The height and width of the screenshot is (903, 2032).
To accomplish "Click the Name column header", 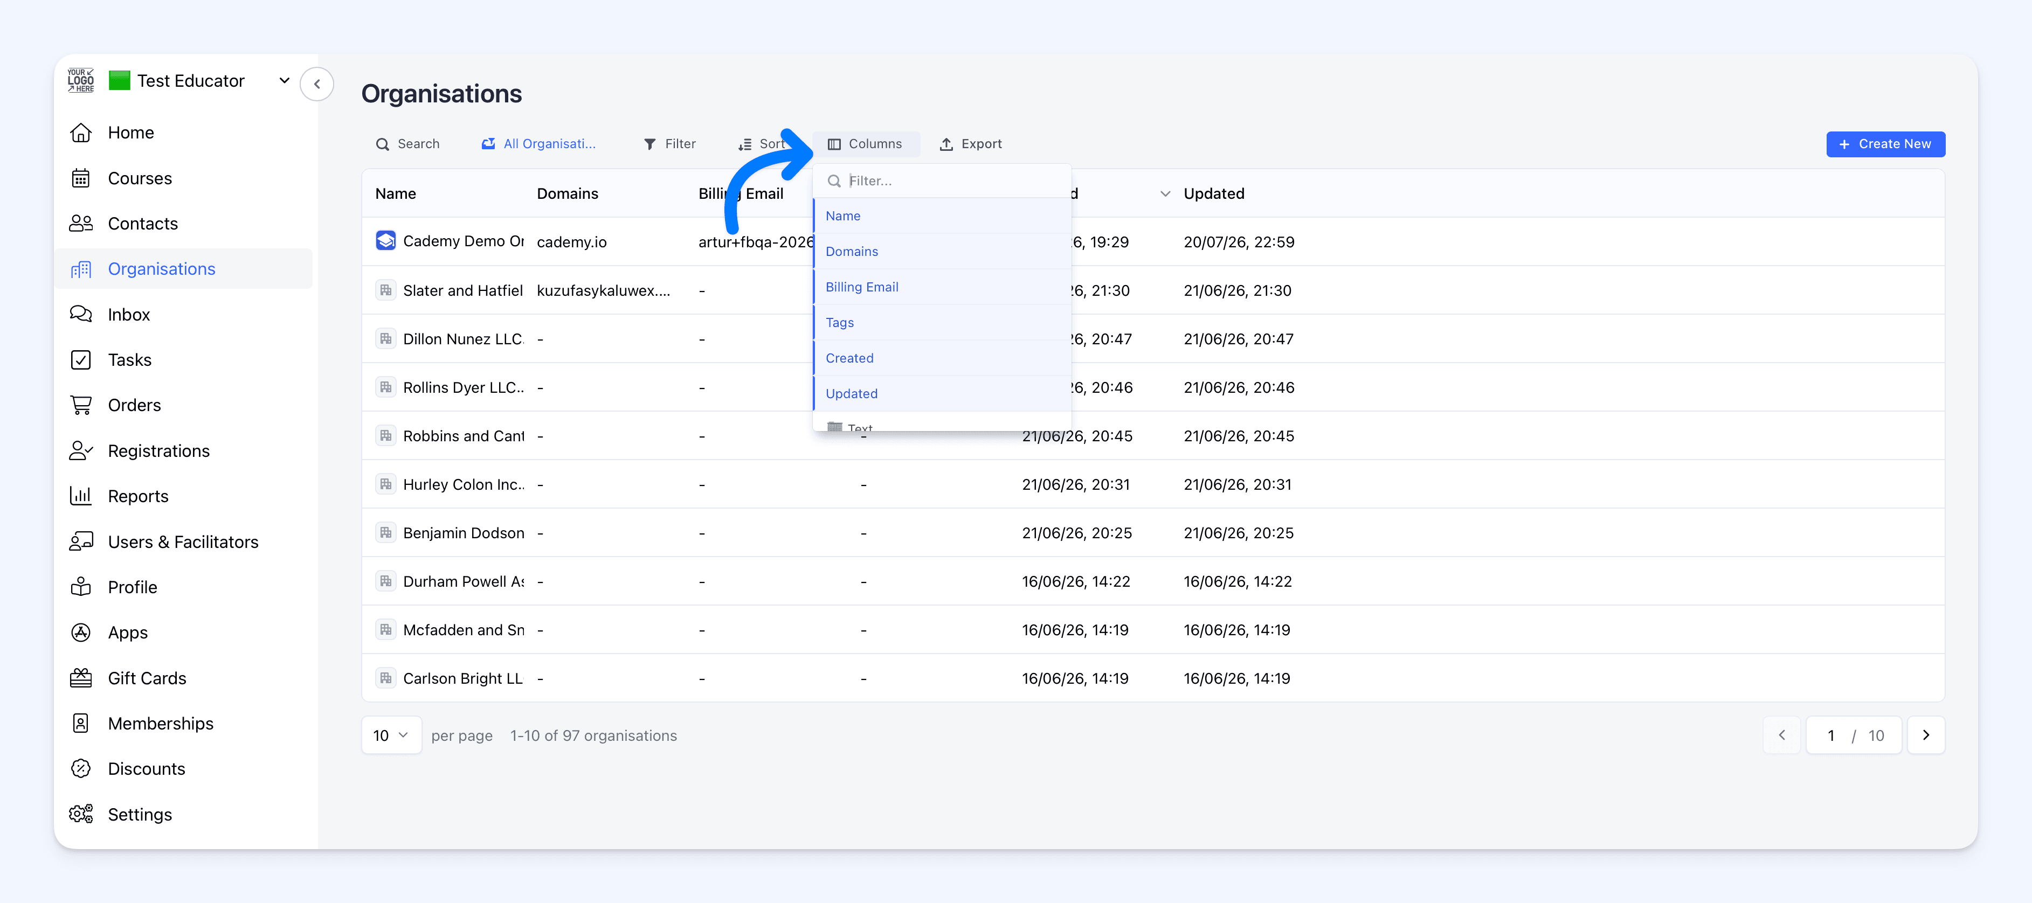I will (x=396, y=194).
